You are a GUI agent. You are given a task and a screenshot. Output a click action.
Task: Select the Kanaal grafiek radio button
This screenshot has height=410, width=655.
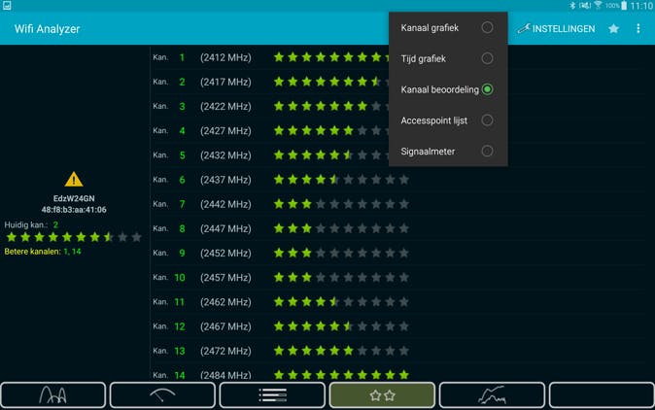487,27
